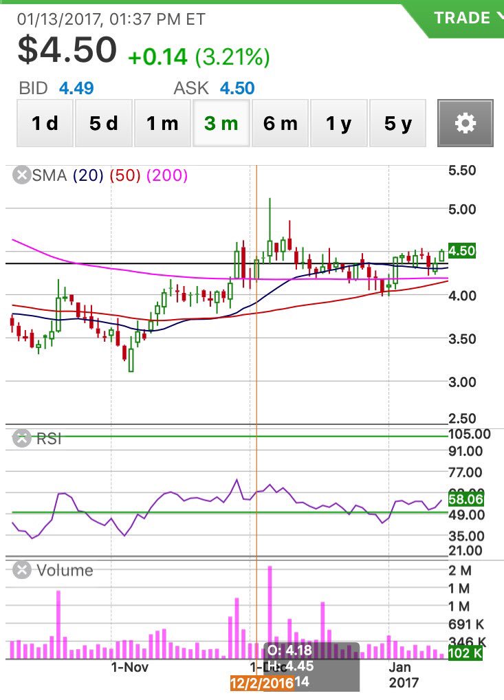This screenshot has width=504, height=700.
Task: Click the $4.50 last price
Action: pos(67,49)
